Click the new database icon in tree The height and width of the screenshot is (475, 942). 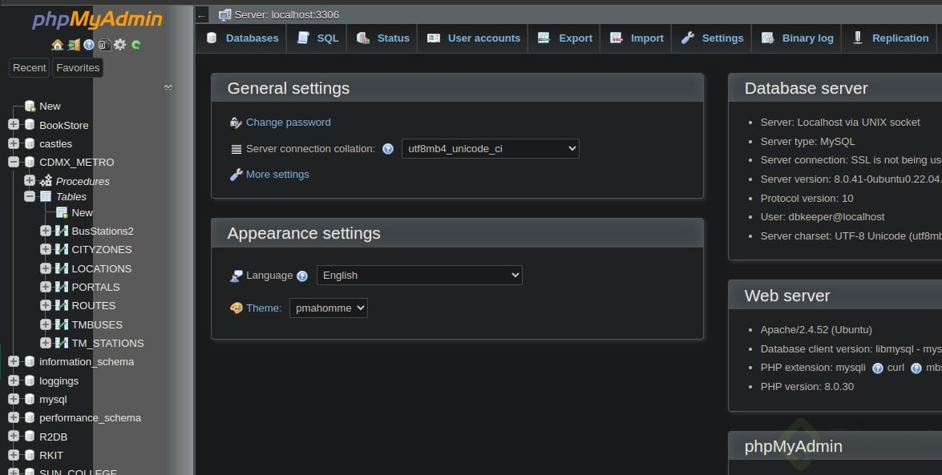[30, 107]
